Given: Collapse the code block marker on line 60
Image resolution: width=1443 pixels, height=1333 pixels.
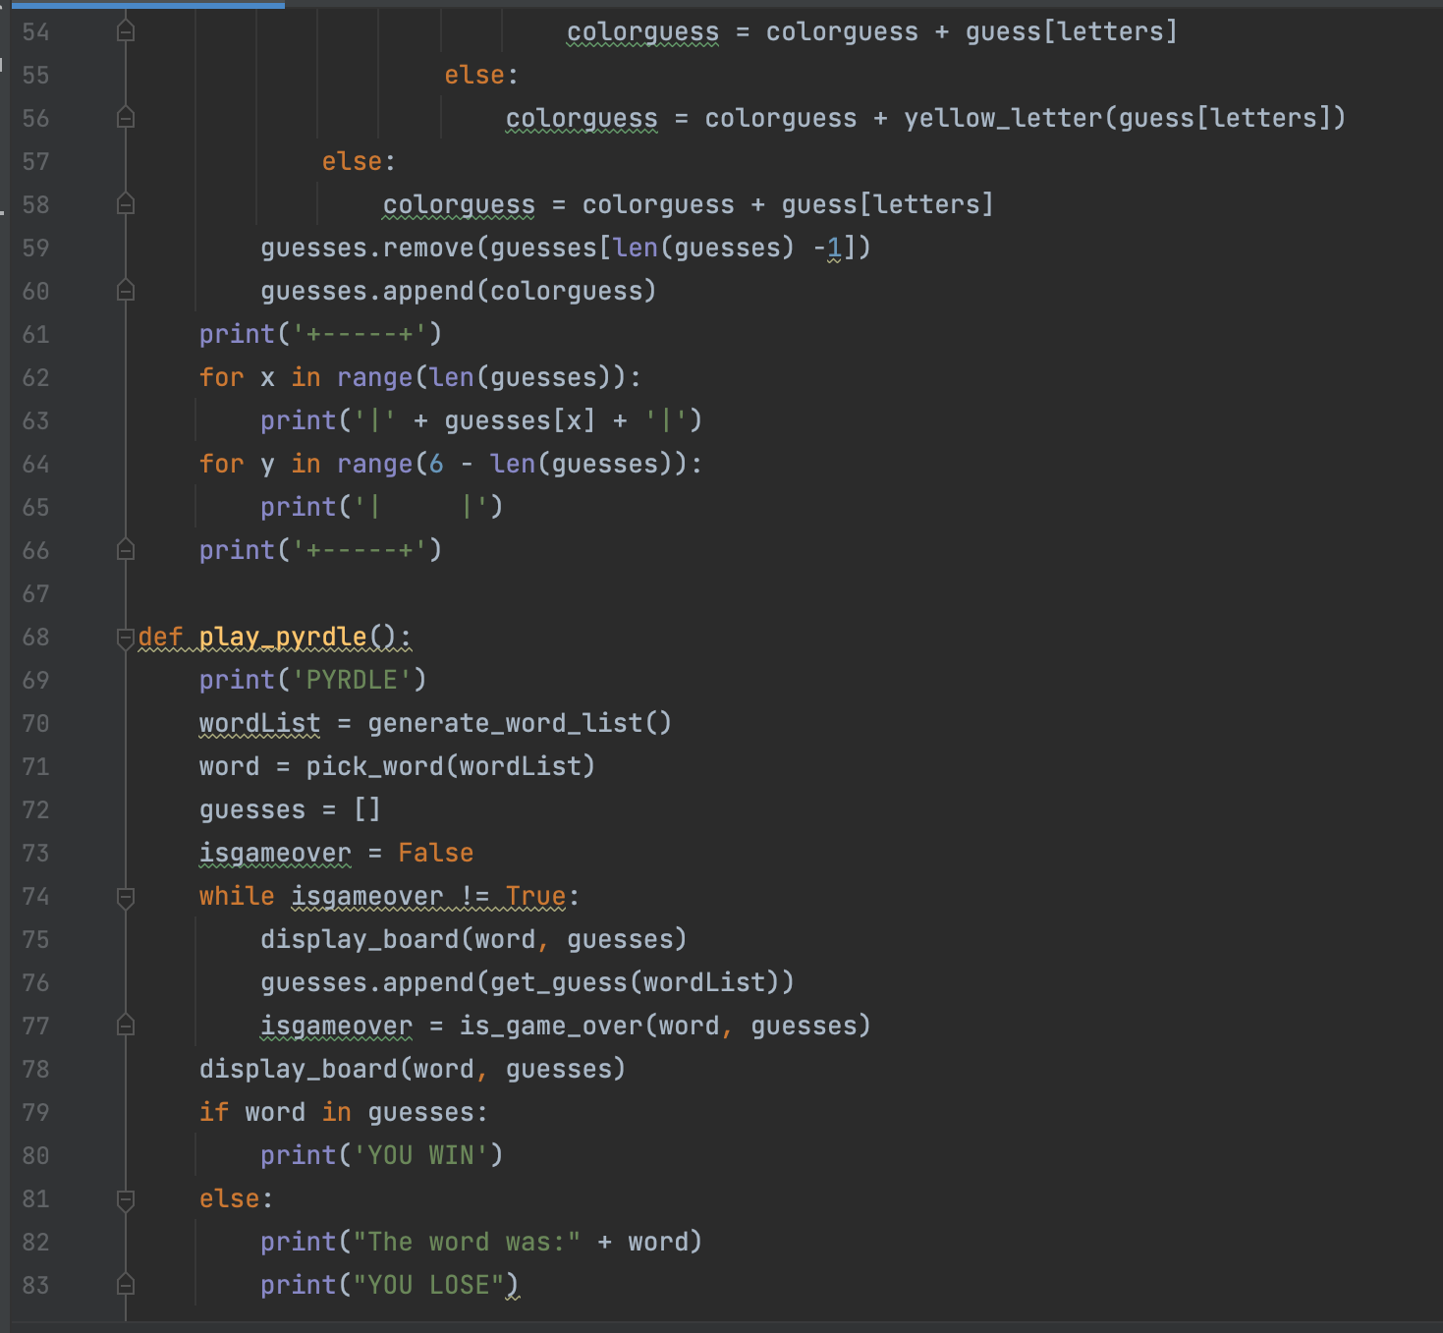Looking at the screenshot, I should click(125, 291).
